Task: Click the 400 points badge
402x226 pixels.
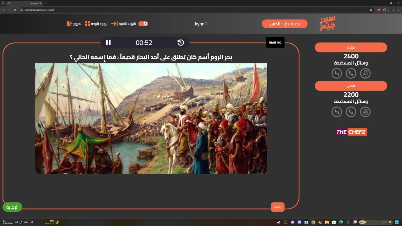Action: tap(275, 42)
